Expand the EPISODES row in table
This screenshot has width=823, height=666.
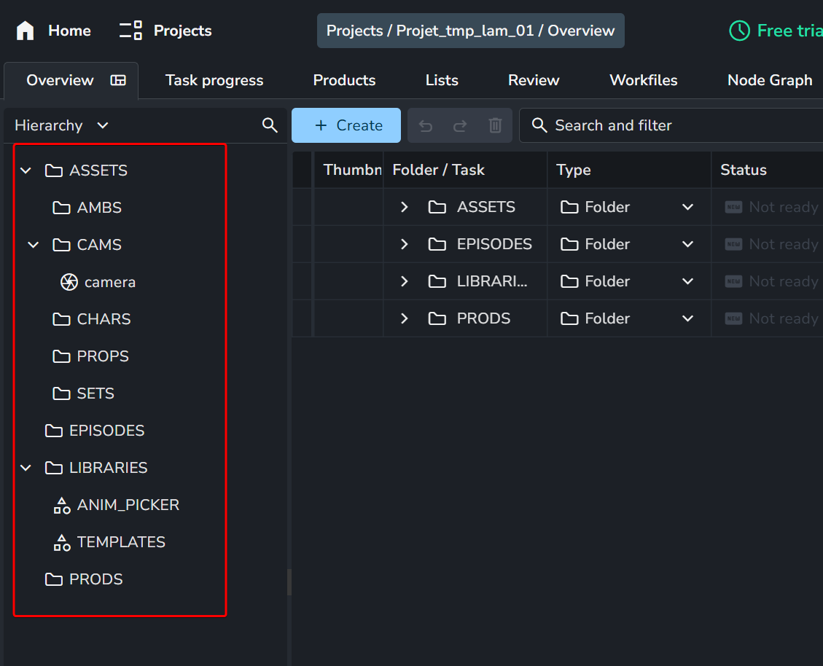[405, 244]
